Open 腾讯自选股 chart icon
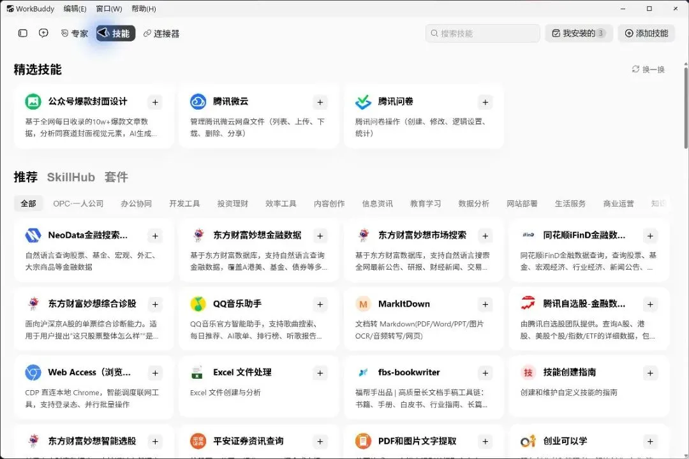689x459 pixels. point(528,303)
